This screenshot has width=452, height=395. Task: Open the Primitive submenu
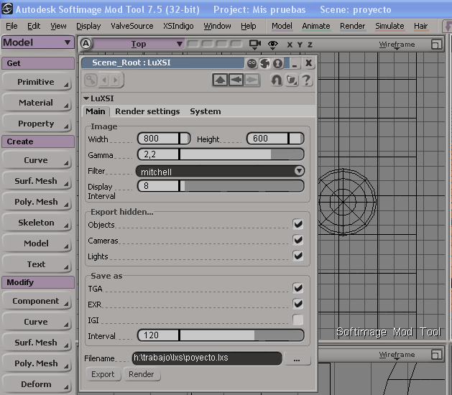click(37, 82)
